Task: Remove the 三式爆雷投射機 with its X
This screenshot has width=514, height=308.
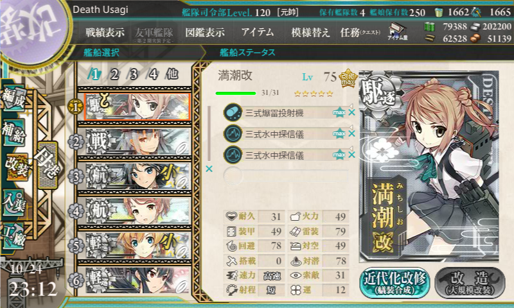Action: coord(351,112)
